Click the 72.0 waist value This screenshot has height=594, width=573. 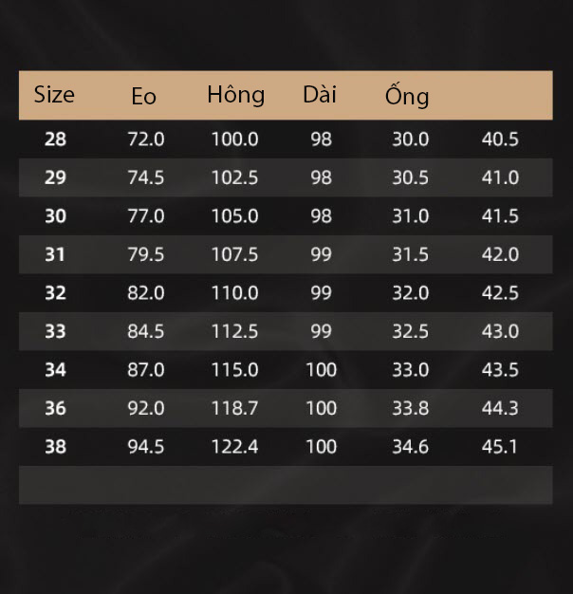146,139
